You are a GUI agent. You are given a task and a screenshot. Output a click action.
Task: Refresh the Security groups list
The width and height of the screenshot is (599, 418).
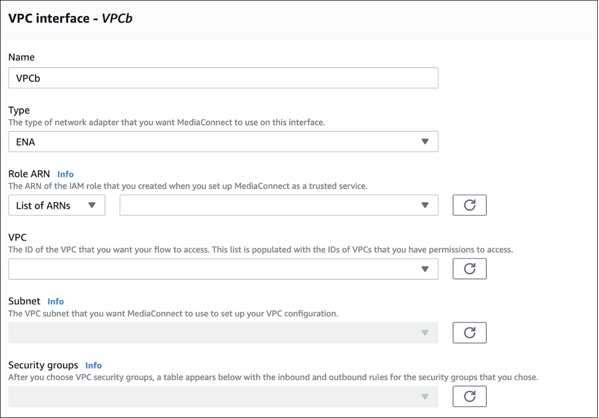(x=470, y=397)
